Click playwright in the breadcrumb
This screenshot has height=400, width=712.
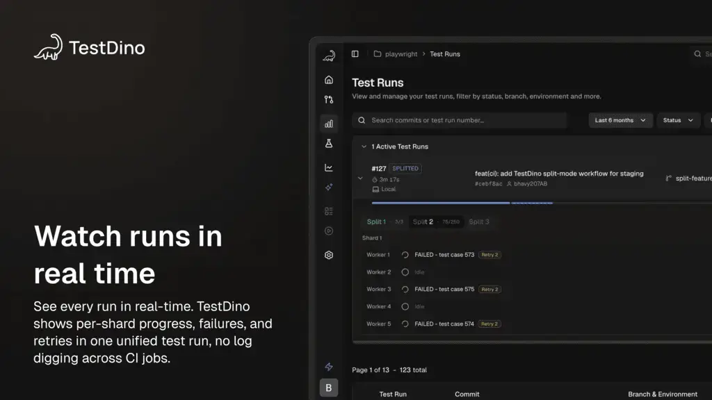pyautogui.click(x=401, y=54)
